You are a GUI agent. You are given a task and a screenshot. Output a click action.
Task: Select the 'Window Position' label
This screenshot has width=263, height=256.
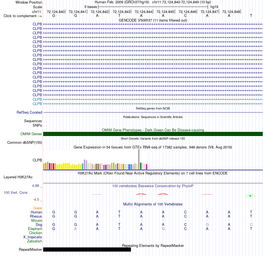[29, 2]
